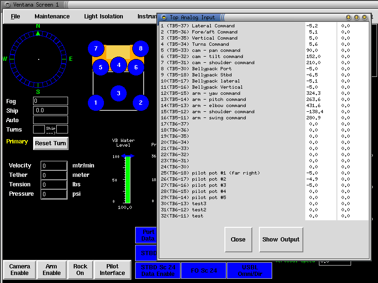Viewport: 378px width, 283px height.
Task: Click the Auto input field
Action: 51,120
